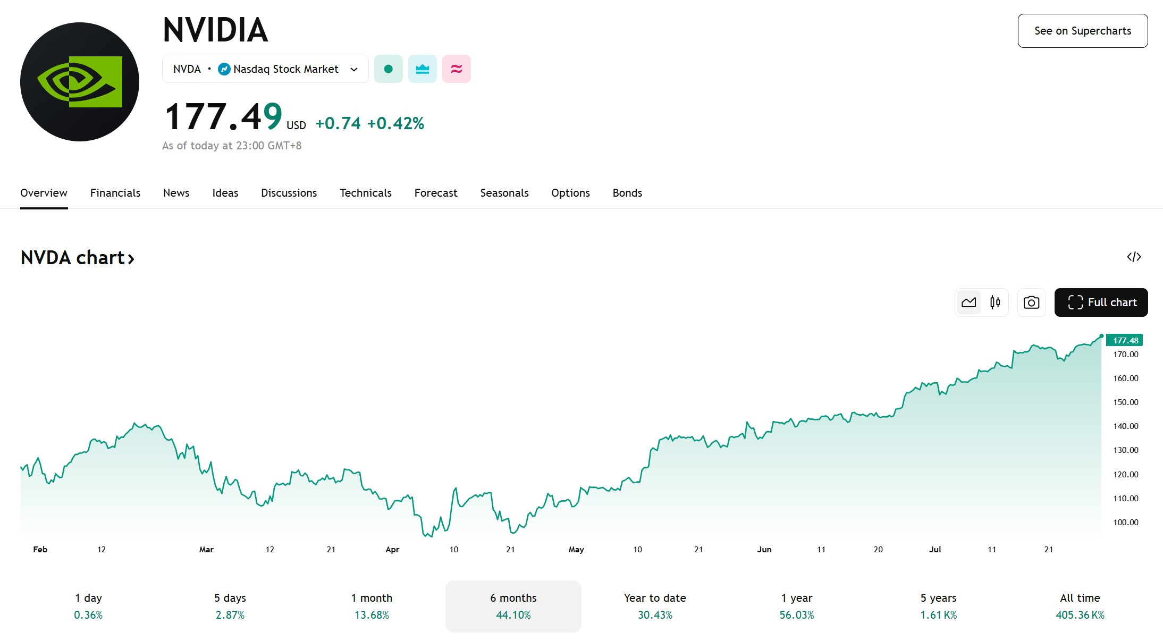Click the 177.48 current price label on chart
The width and height of the screenshot is (1163, 640).
pos(1125,340)
